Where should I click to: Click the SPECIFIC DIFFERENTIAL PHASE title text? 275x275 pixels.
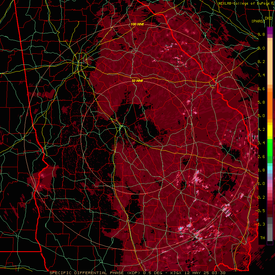point(87,273)
